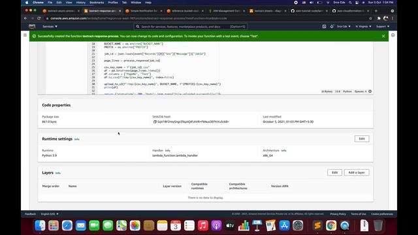Open Chrome extensions puzzle icon
Image resolution: width=418 pixels, height=235 pixels.
[379, 18]
